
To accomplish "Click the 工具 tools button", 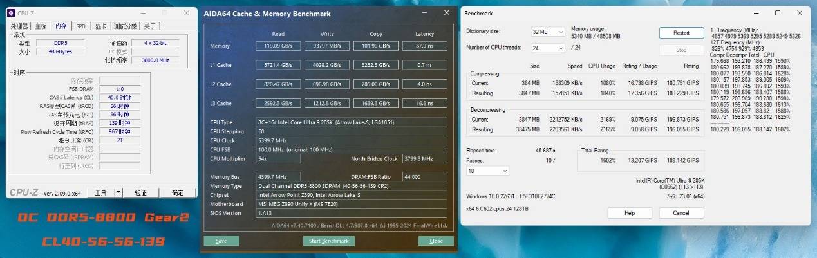I will pyautogui.click(x=100, y=192).
